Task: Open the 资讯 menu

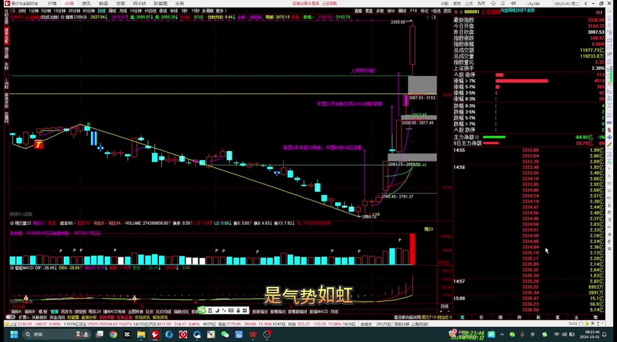Action: point(86,3)
